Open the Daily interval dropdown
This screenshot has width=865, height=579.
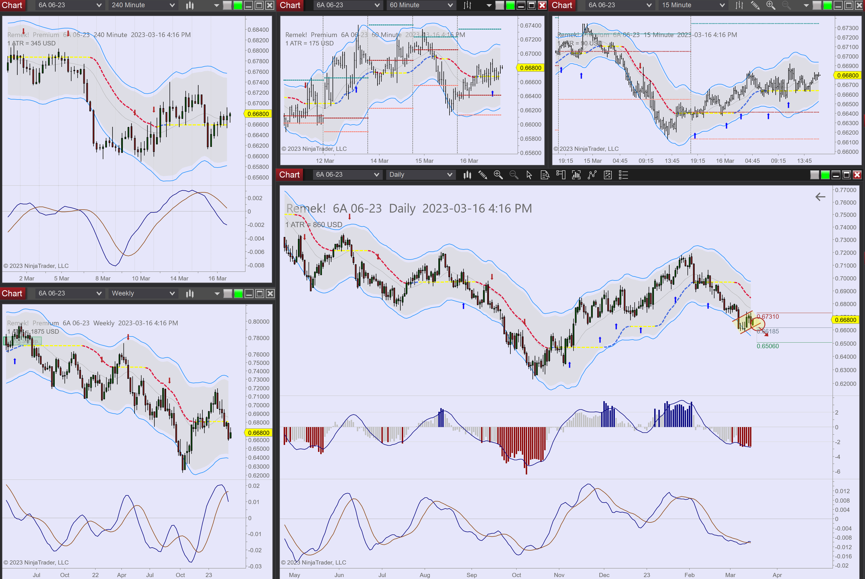[420, 175]
